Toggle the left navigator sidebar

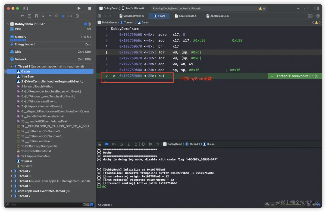coord(26,8)
